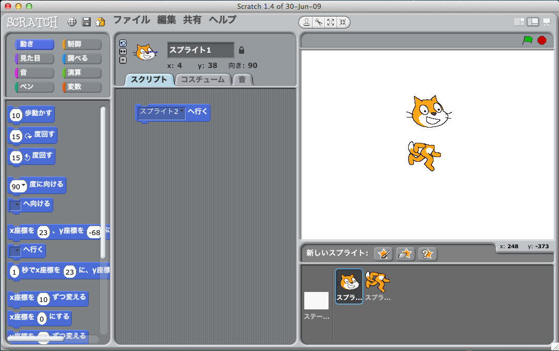Image resolution: width=559 pixels, height=351 pixels.
Task: Select the duplicate stamp tool
Action: pos(306,23)
